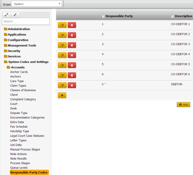Click the red delete icon for DEBTOR
193x175 pixels.
[x=72, y=85]
